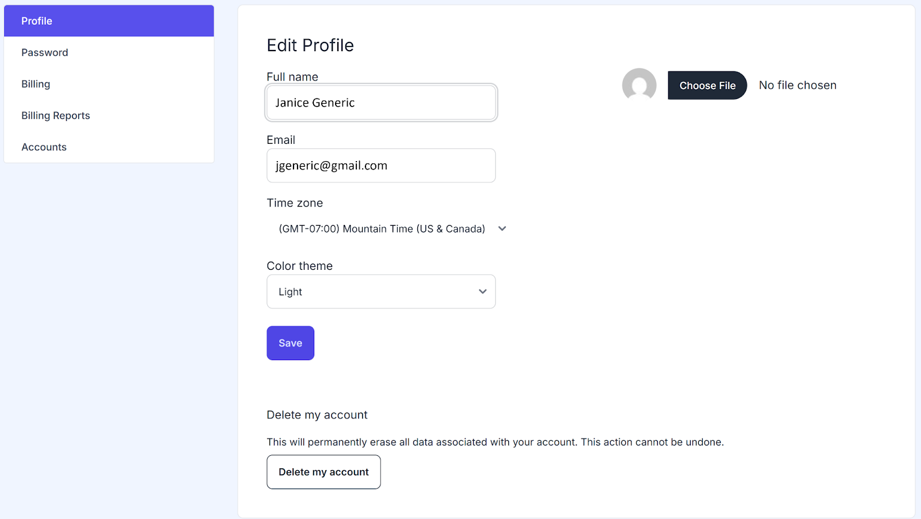Focus the Full name input field

[381, 103]
